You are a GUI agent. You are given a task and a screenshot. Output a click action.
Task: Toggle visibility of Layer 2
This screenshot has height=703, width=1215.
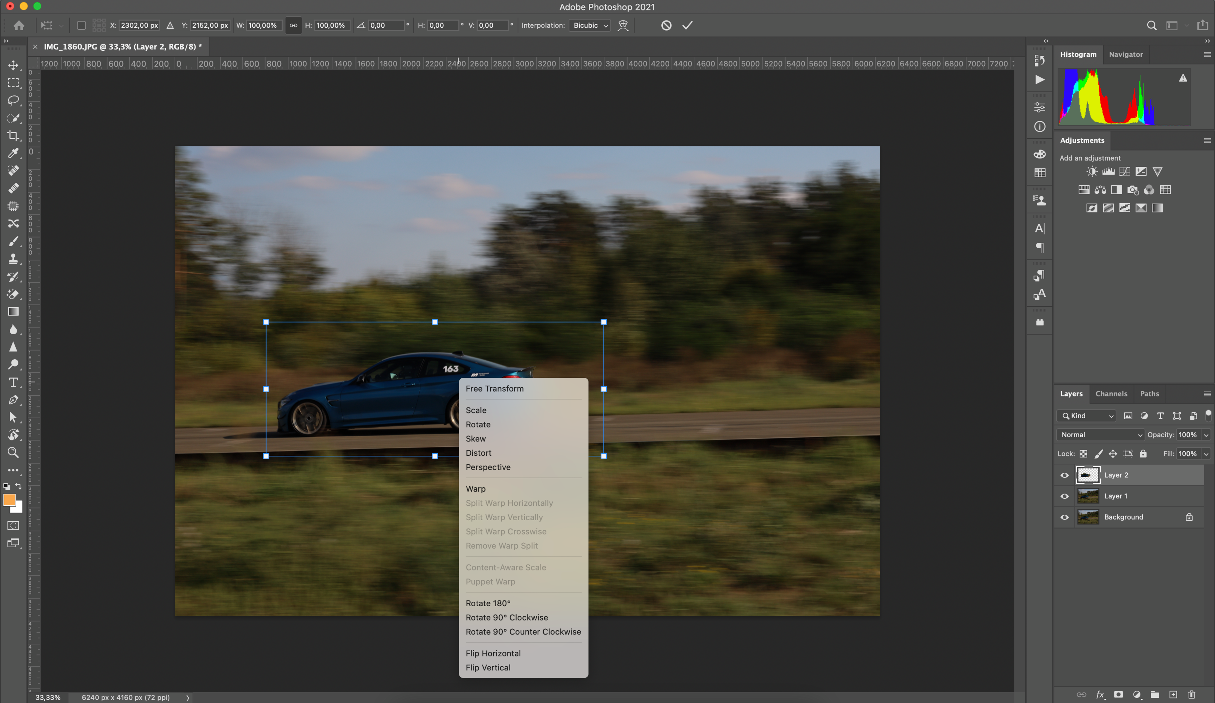[x=1064, y=474]
